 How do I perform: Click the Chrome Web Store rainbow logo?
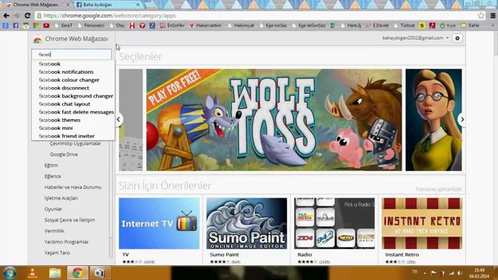pos(37,40)
